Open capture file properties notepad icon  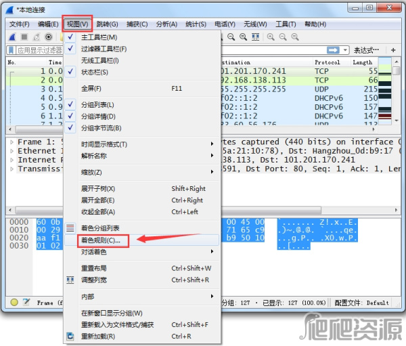[x=26, y=302]
